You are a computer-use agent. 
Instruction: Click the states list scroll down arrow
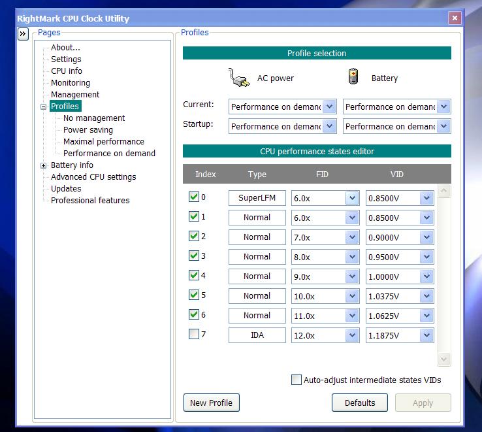tap(443, 359)
